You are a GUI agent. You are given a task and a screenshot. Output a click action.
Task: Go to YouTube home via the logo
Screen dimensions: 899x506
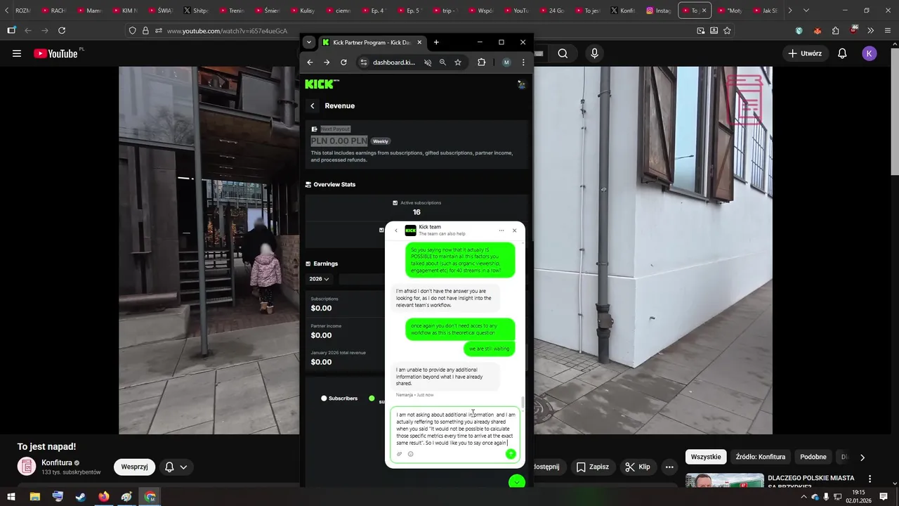56,53
